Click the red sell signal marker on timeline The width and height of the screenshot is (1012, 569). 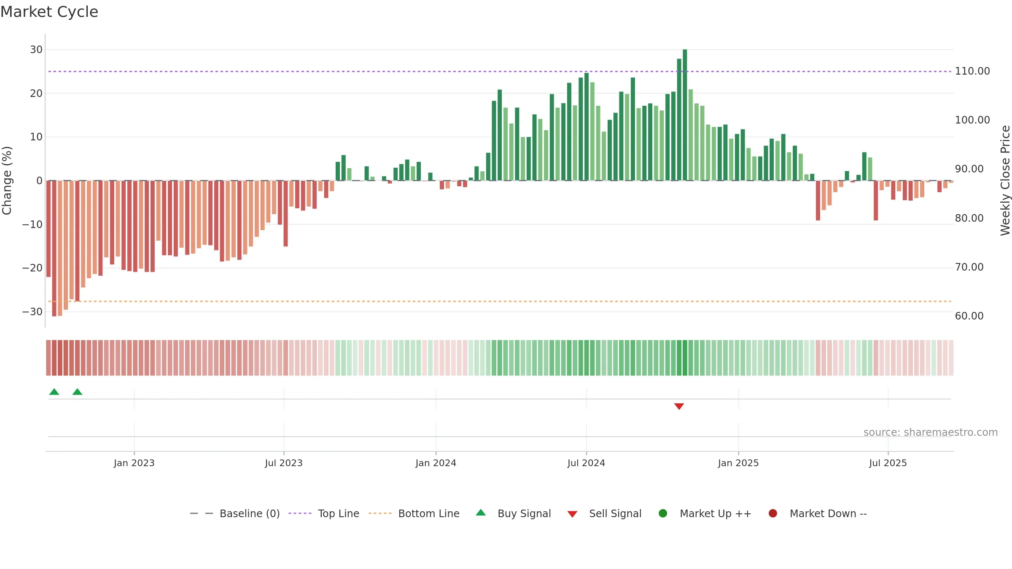click(x=679, y=406)
